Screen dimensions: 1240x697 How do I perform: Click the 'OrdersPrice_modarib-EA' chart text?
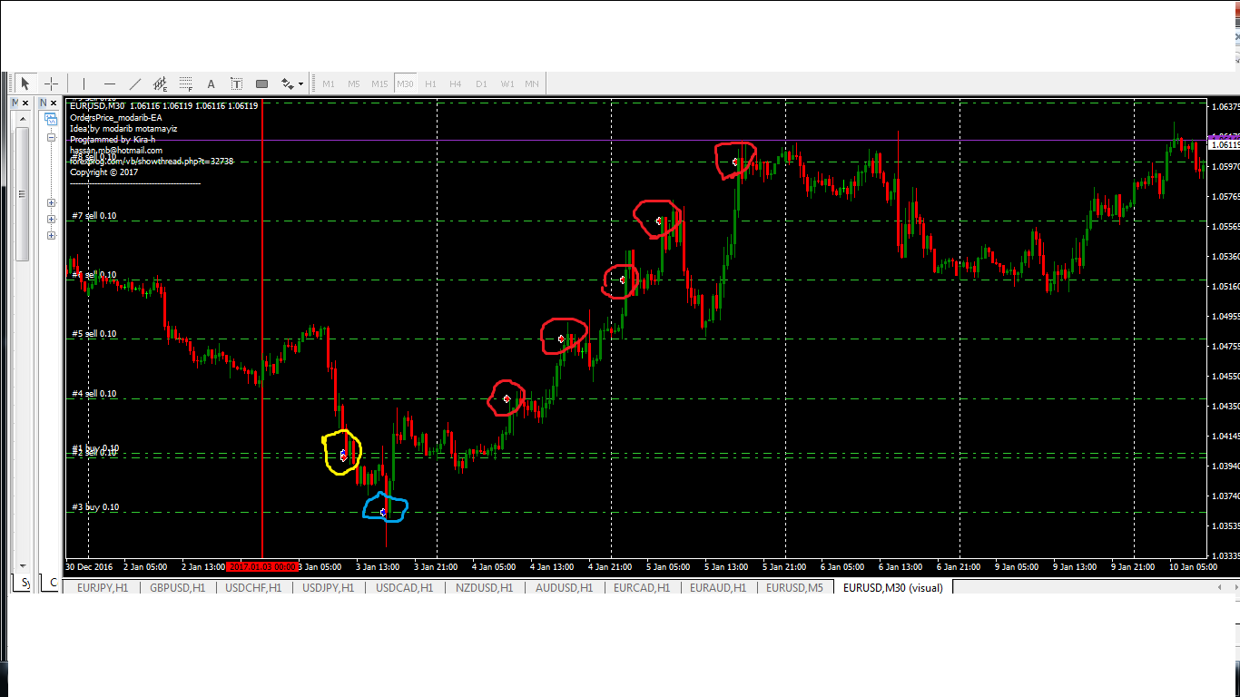(x=116, y=117)
